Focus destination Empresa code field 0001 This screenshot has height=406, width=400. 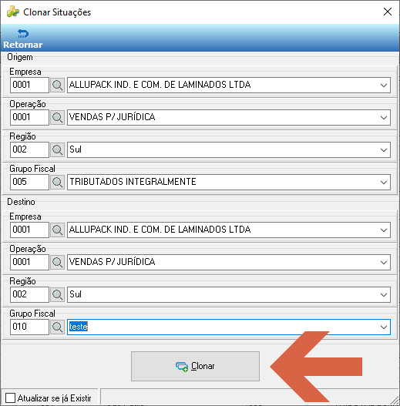click(29, 230)
